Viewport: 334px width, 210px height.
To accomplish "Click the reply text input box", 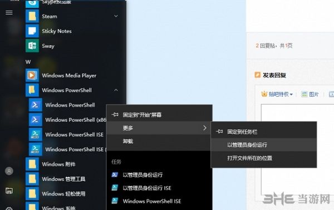I will tap(298, 149).
